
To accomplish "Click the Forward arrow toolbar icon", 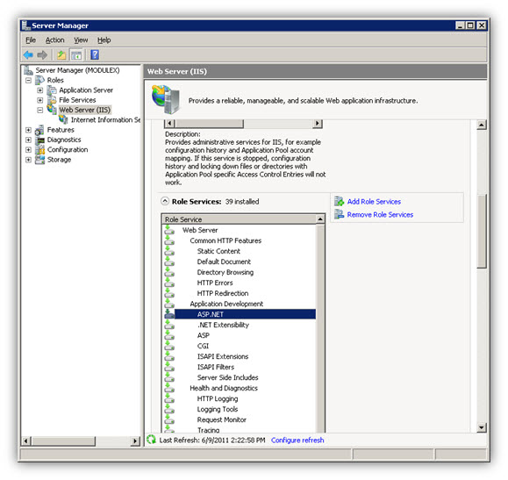I will [42, 55].
